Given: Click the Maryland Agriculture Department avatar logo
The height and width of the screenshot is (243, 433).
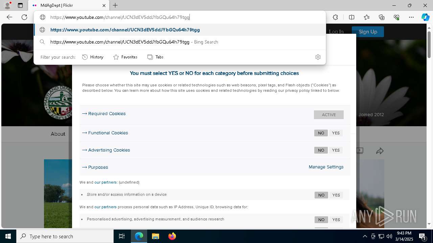Looking at the screenshot, I should tap(58, 103).
